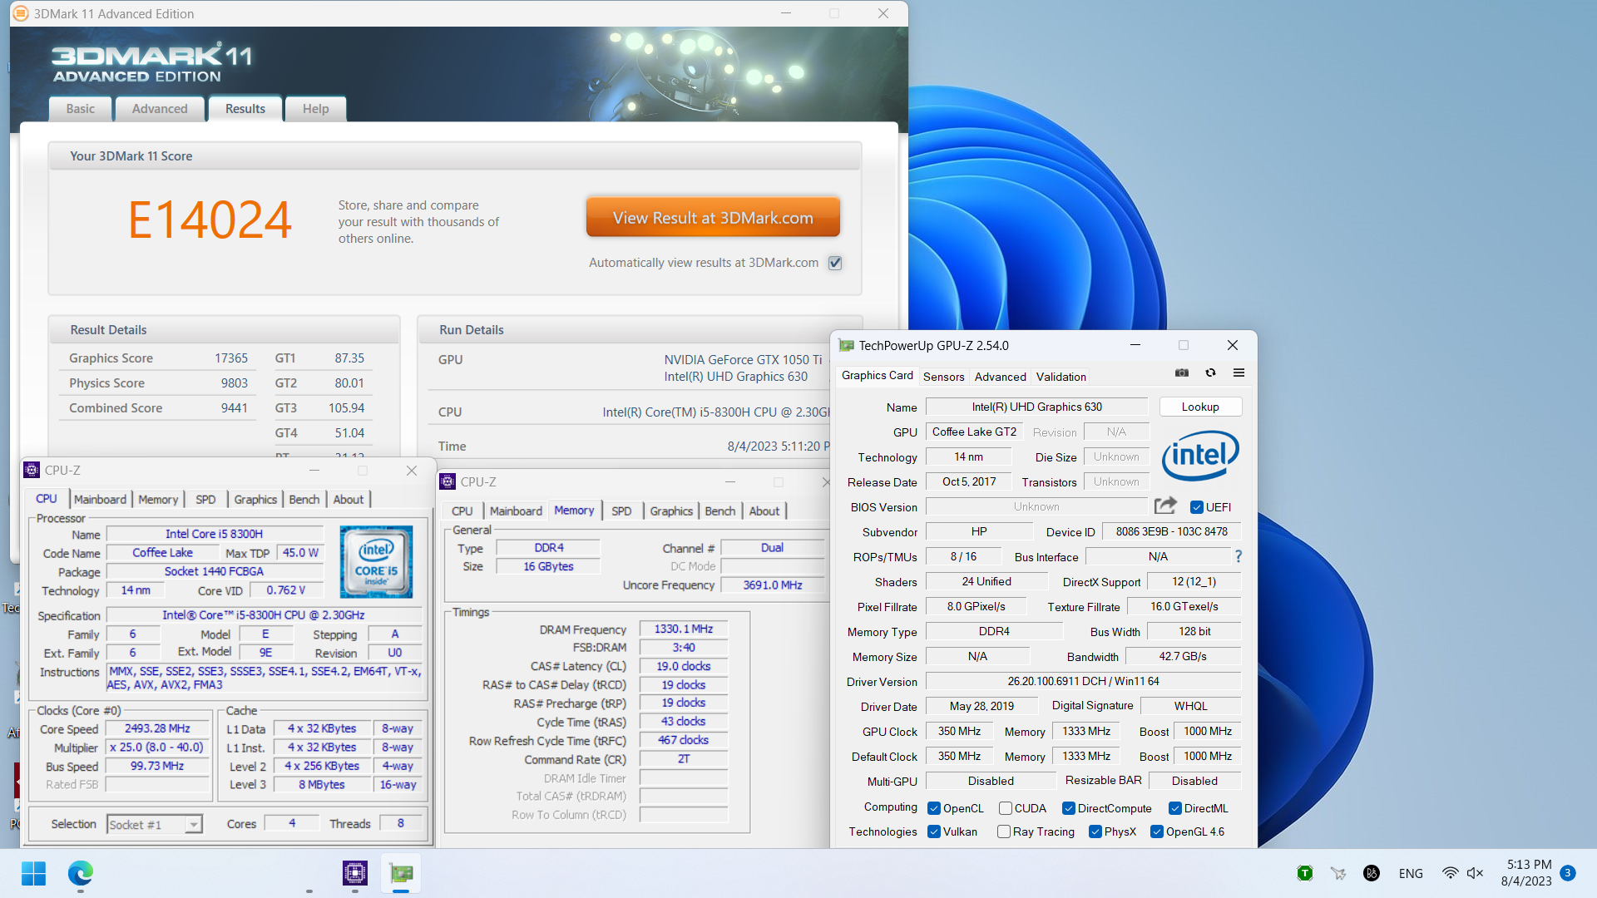Viewport: 1597px width, 898px height.
Task: Click the share BIOS export icon in GPU-Z
Action: [x=1165, y=506]
